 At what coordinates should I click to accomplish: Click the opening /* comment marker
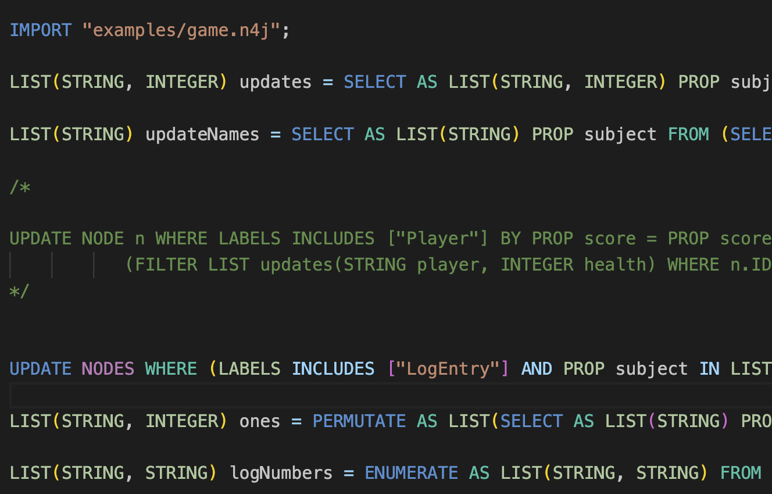pyautogui.click(x=20, y=187)
